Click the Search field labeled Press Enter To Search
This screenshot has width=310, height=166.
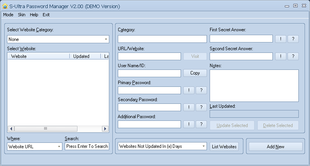click(x=87, y=146)
